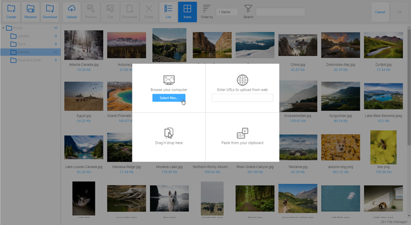Click the River-Grand-Canyon.jpg file name

pyautogui.click(x=255, y=167)
